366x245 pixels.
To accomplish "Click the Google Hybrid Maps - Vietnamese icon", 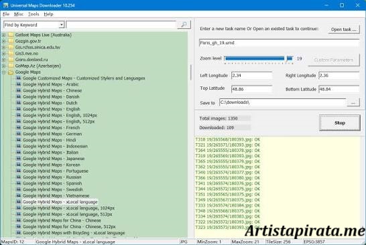I will pos(19,196).
